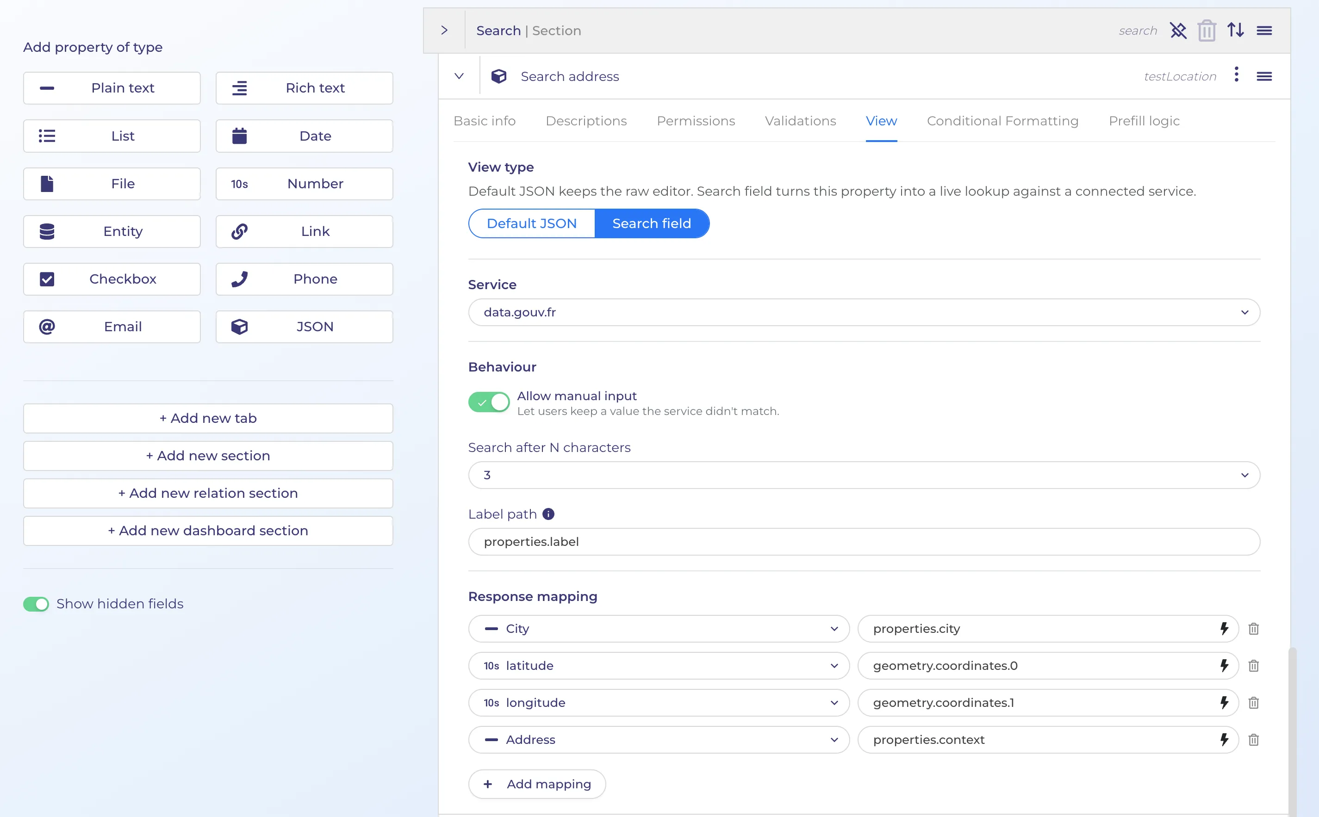
Task: Delete the longitude mapping row
Action: (1254, 702)
